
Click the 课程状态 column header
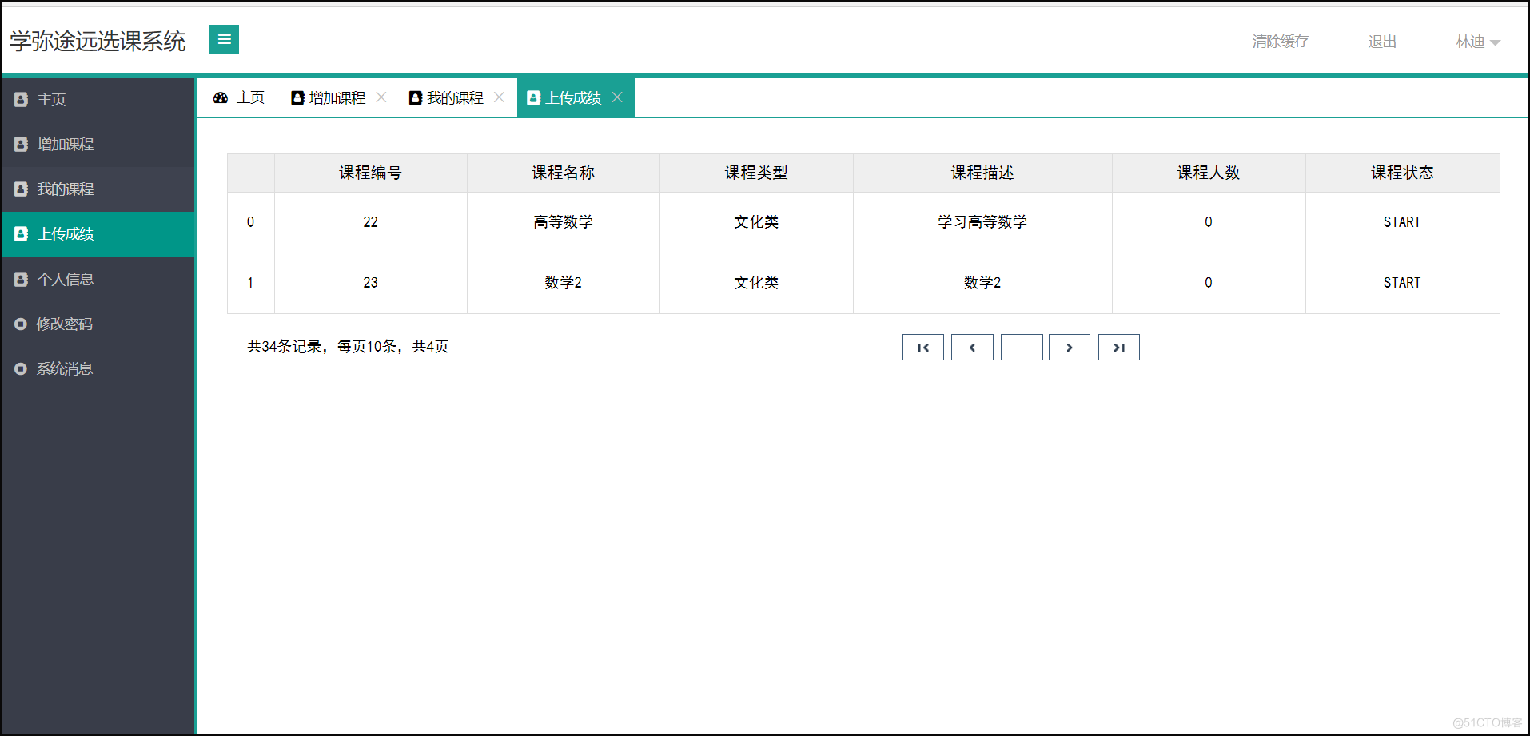tap(1403, 173)
